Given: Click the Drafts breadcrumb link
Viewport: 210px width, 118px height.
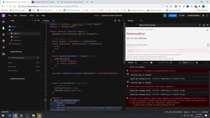Looking at the screenshot, I should tap(97, 15).
